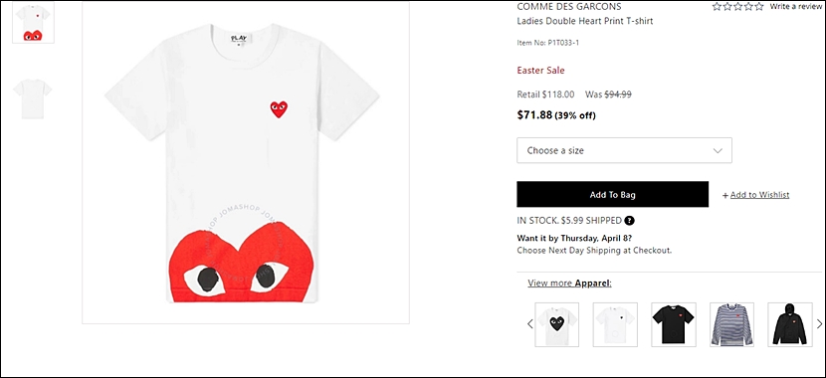Click the shipping info question mark icon

click(x=630, y=221)
